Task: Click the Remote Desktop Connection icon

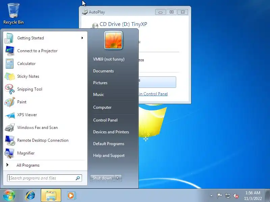Action: tap(10, 140)
